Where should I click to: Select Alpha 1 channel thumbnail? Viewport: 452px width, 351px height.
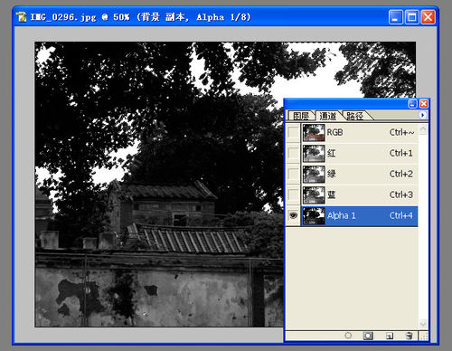(x=314, y=216)
